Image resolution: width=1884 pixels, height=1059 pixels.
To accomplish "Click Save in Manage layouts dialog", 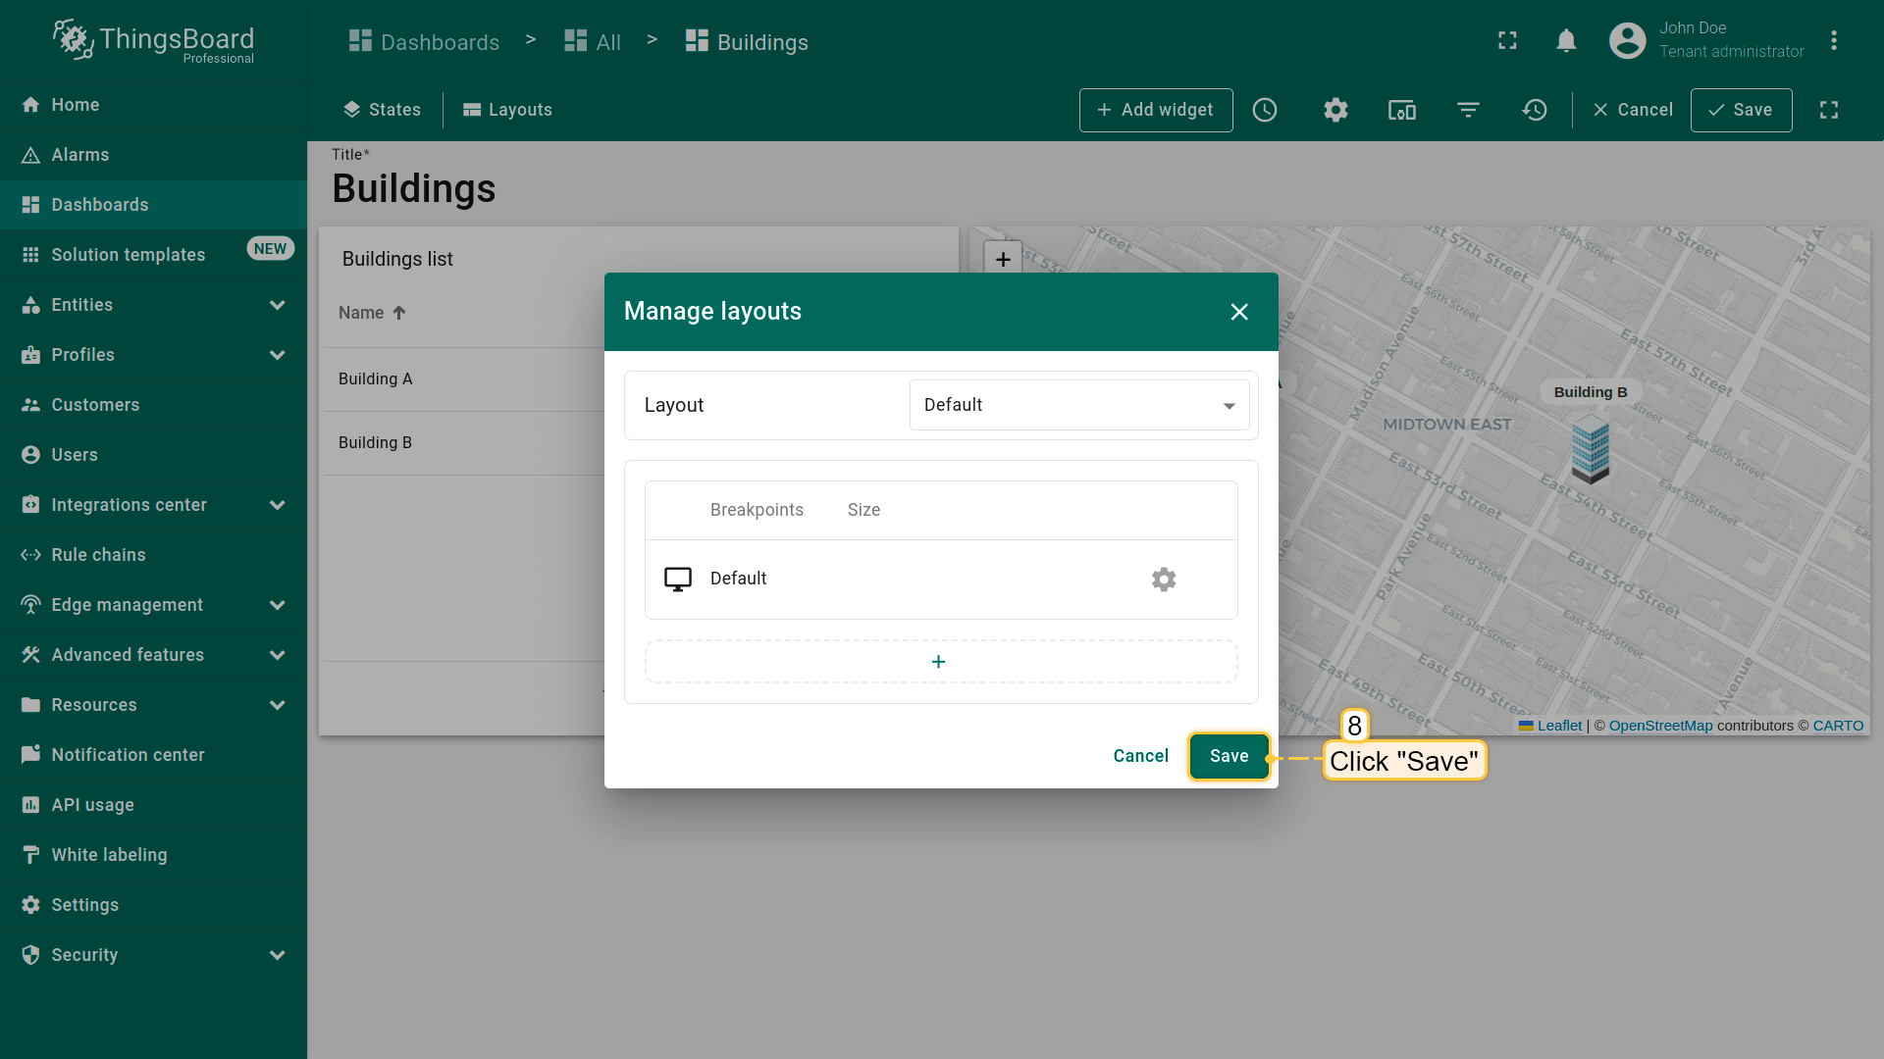I will pos(1229,756).
